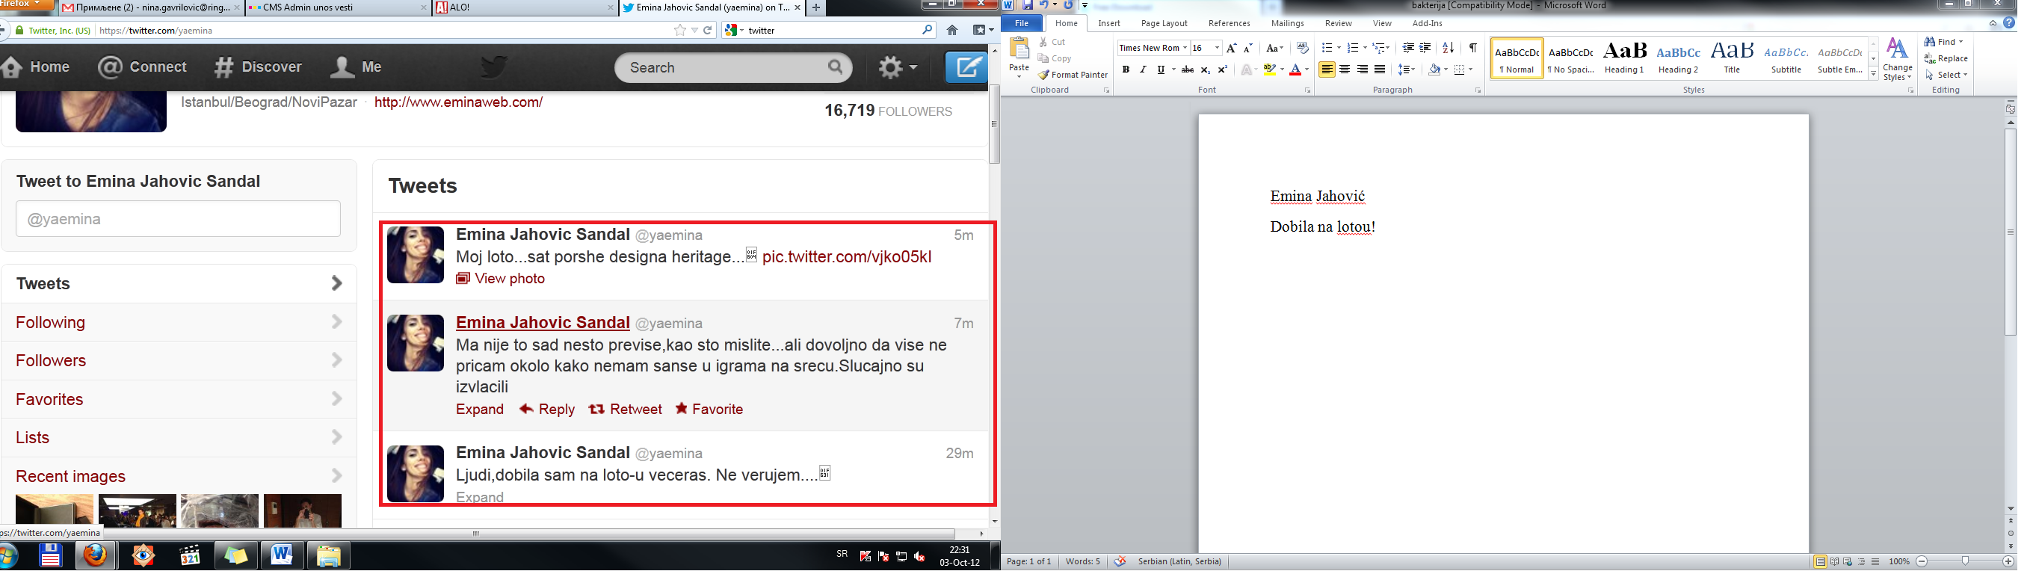Click the compose new tweet button
The height and width of the screenshot is (574, 2033).
[x=966, y=68]
